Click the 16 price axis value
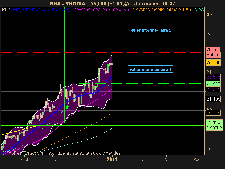This screenshot has width=225, height=169. click(x=209, y=149)
